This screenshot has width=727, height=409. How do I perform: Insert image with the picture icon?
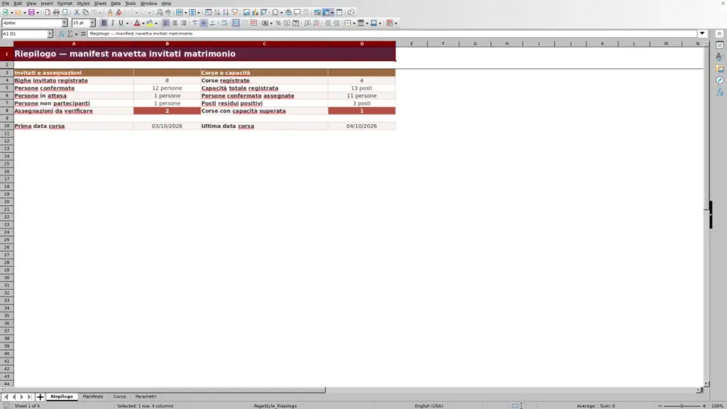click(x=246, y=13)
